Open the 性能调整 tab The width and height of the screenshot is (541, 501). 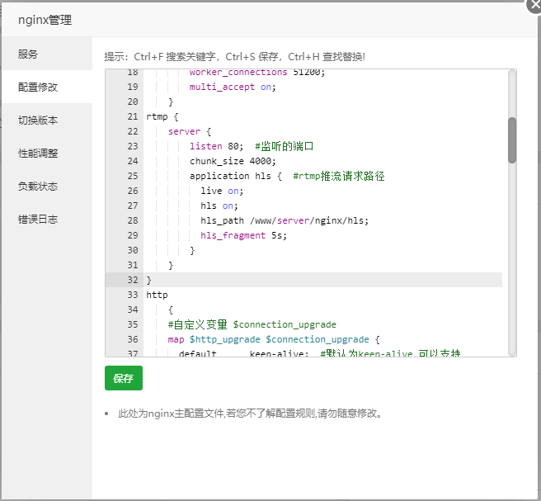[47, 153]
